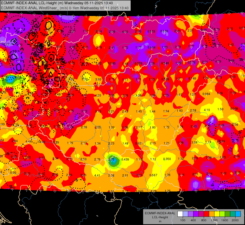Click the wind shear value 5.16
Viewport: 245px width, 225px height.
click(x=85, y=79)
